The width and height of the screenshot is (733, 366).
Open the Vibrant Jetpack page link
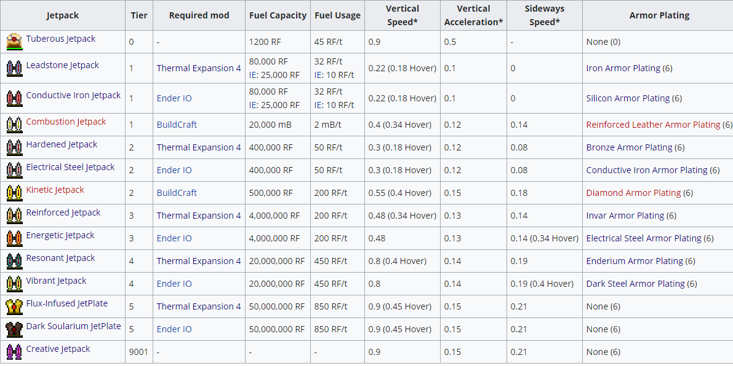pos(56,281)
